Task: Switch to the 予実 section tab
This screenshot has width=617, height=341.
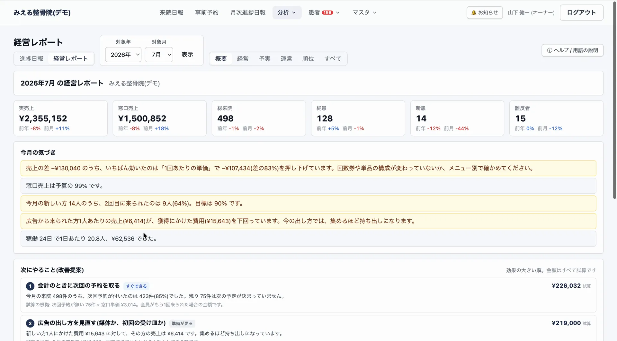Action: click(265, 59)
